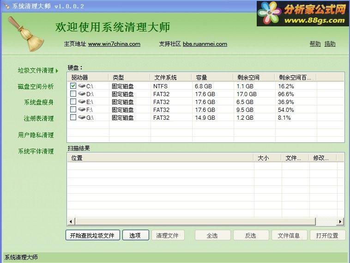Click the F:\ drive icon
The image size is (350, 263).
pyautogui.click(x=82, y=110)
